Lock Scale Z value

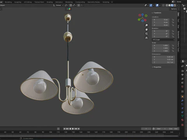click(173, 51)
